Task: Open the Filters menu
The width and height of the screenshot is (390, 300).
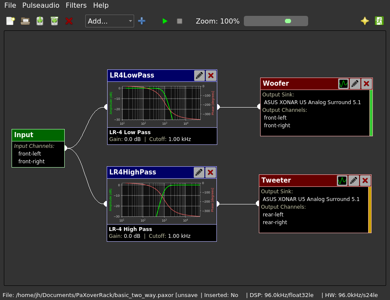Action: [x=76, y=6]
